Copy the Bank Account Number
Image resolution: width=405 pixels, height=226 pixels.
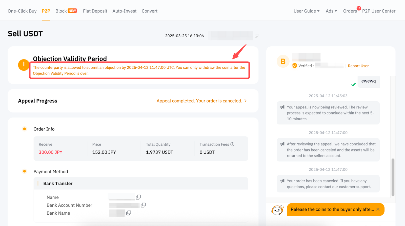click(x=143, y=205)
